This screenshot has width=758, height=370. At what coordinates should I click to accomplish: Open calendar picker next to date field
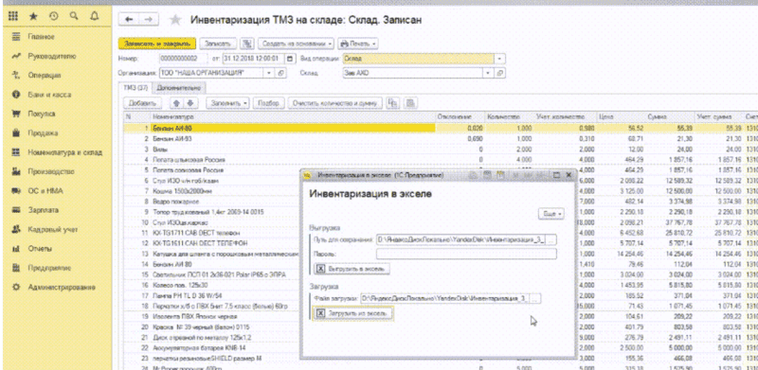(290, 59)
